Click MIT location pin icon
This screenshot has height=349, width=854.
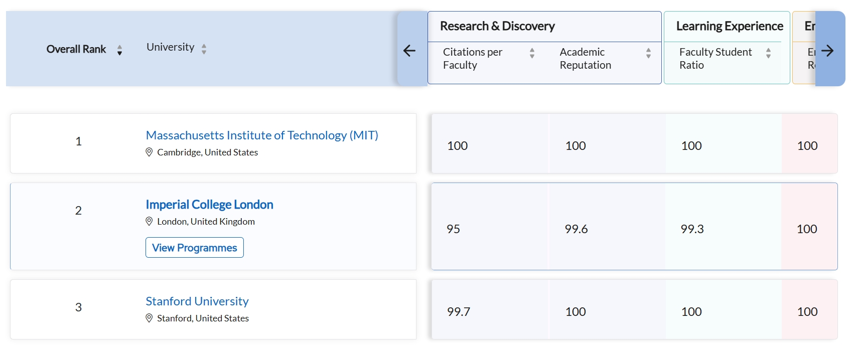click(149, 152)
